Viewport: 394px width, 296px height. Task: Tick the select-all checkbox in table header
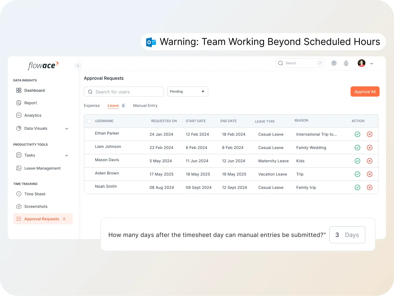pyautogui.click(x=89, y=121)
